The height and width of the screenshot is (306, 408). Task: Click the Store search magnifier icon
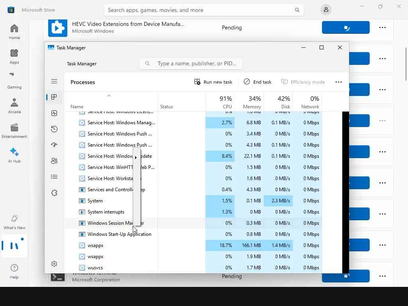pos(297,10)
